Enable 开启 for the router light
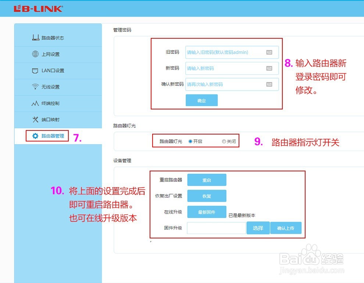Image resolution: width=364 pixels, height=283 pixels. click(189, 141)
